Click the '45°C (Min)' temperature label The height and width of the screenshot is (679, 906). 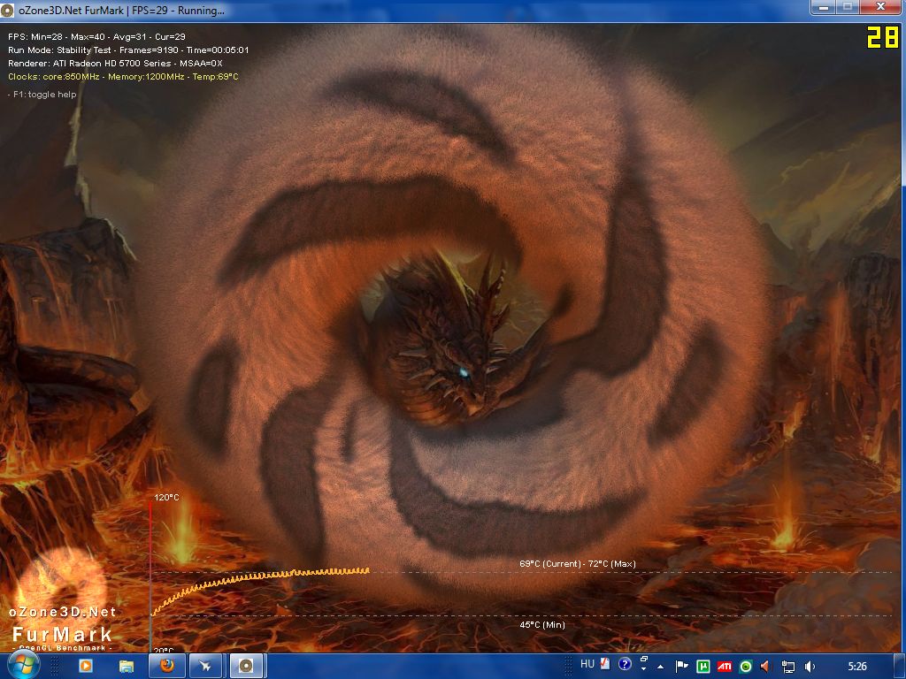point(542,625)
